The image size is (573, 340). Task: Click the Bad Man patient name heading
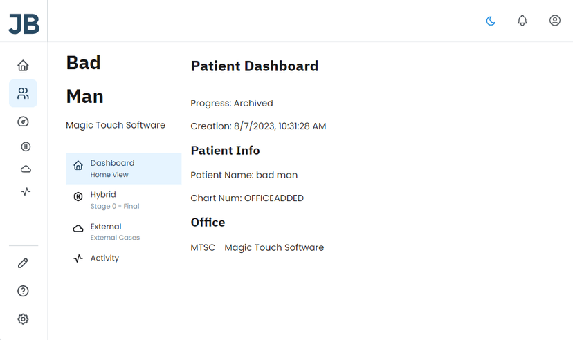85,79
